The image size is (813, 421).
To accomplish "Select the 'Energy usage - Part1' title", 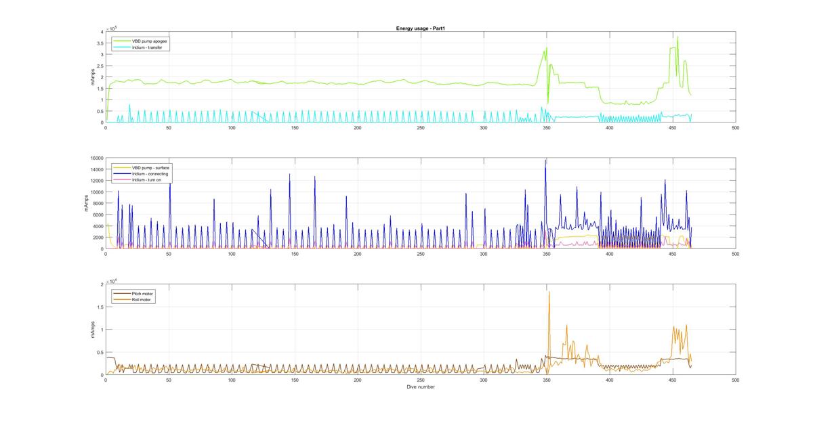I will click(x=420, y=28).
